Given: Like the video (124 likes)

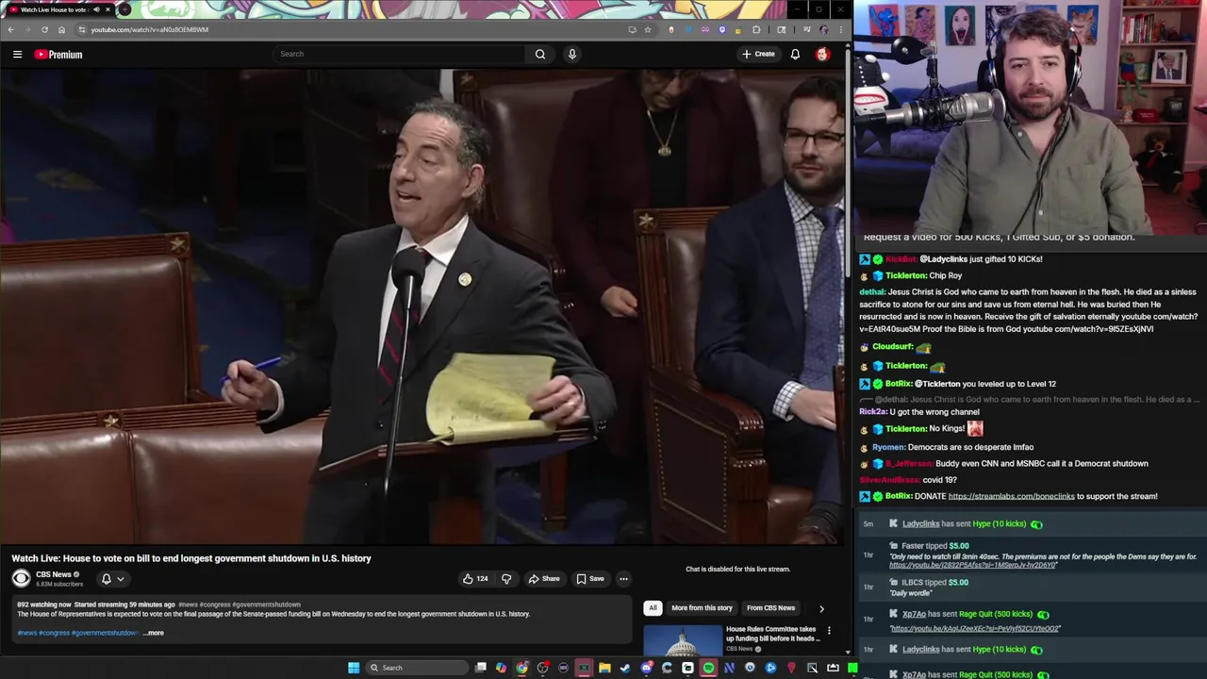Looking at the screenshot, I should coord(475,578).
